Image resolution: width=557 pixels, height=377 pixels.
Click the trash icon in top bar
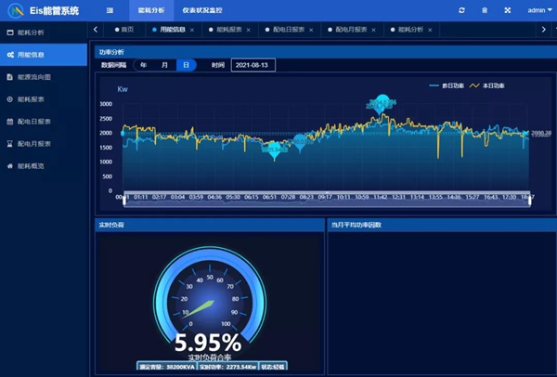click(x=485, y=10)
